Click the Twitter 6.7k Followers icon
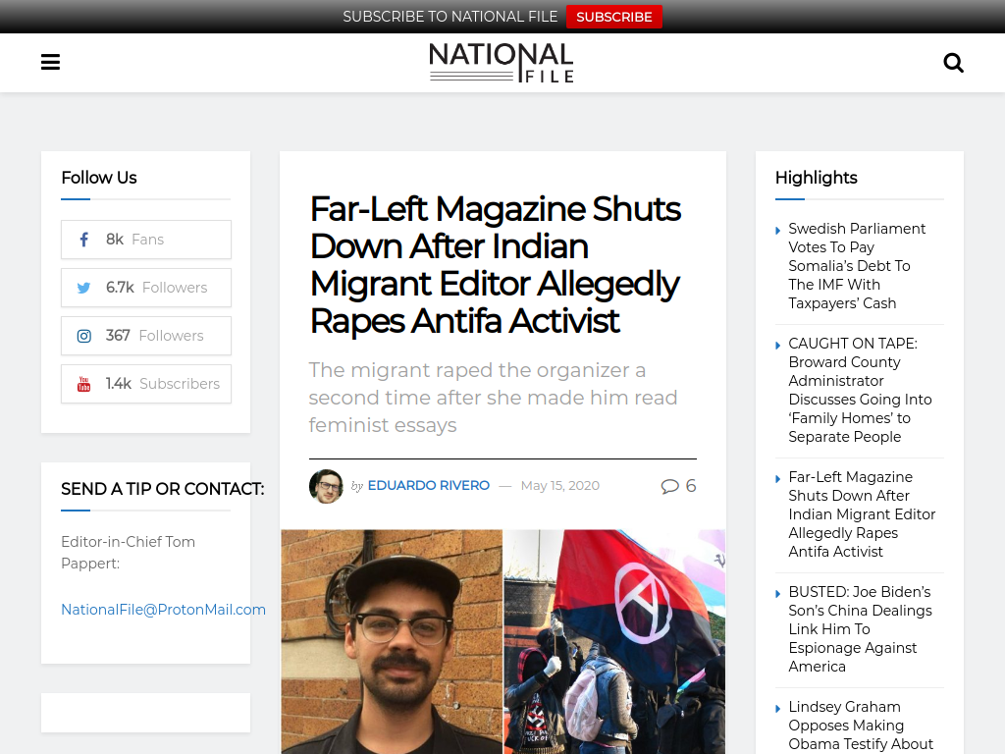This screenshot has width=1005, height=754. (84, 288)
